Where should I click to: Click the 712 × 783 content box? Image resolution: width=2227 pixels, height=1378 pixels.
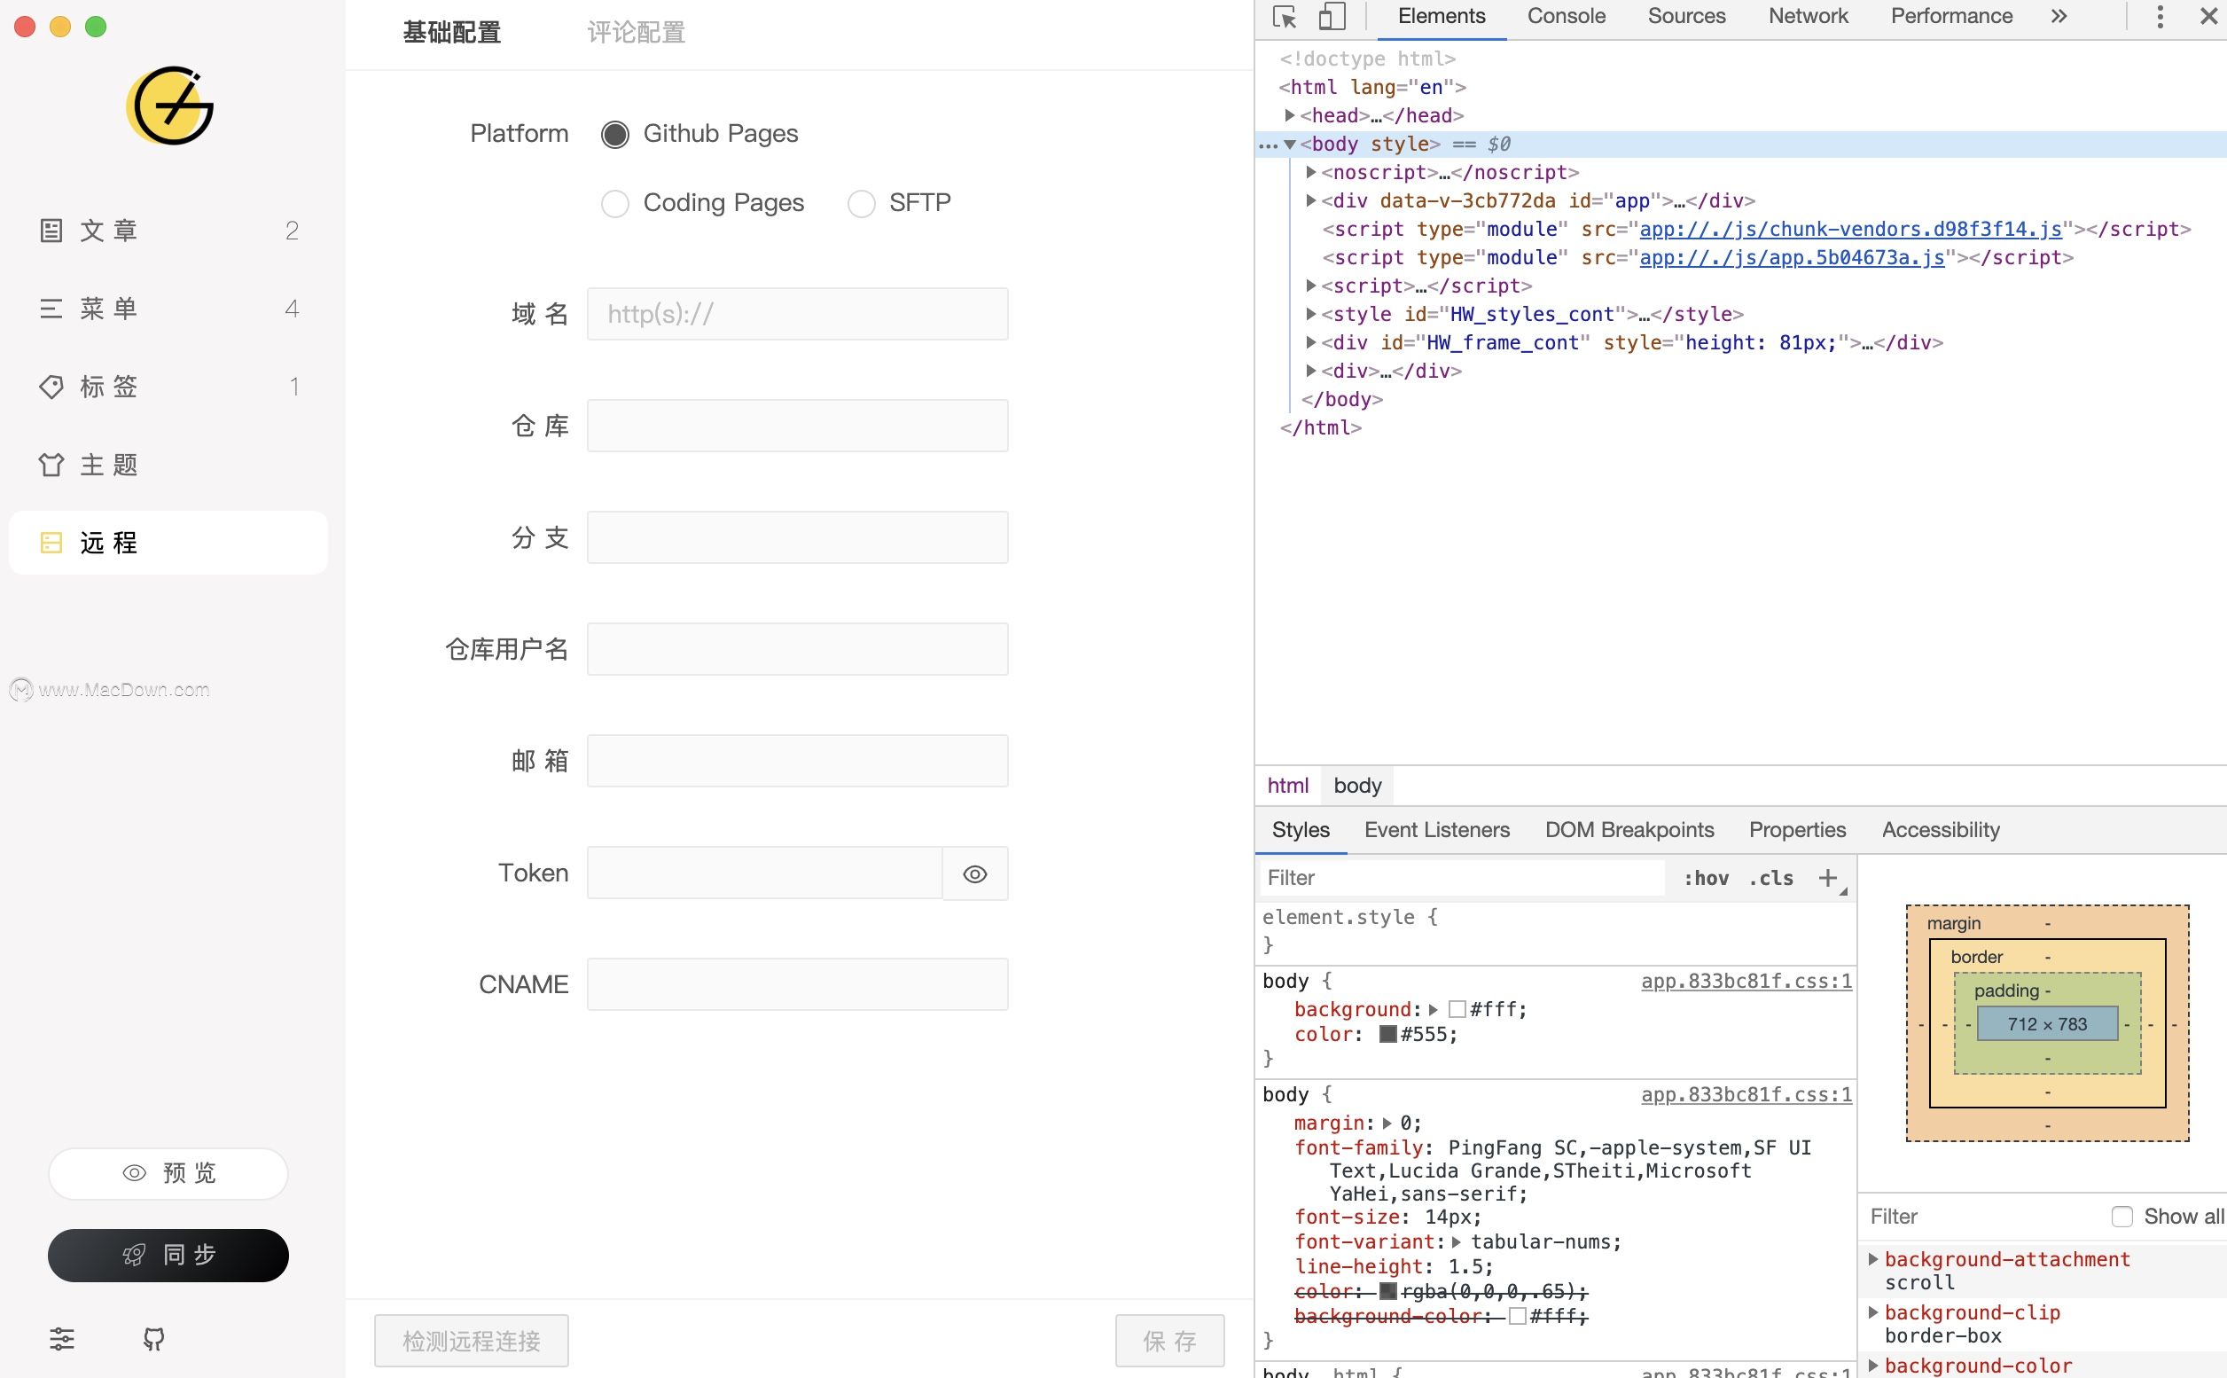click(x=2046, y=1024)
